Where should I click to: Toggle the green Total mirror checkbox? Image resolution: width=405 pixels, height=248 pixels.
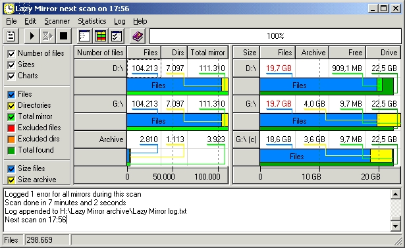11,117
